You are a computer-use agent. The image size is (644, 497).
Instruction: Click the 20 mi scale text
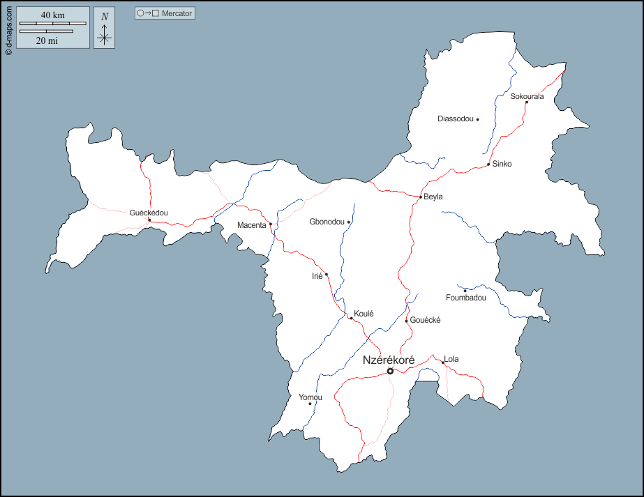[x=47, y=40]
